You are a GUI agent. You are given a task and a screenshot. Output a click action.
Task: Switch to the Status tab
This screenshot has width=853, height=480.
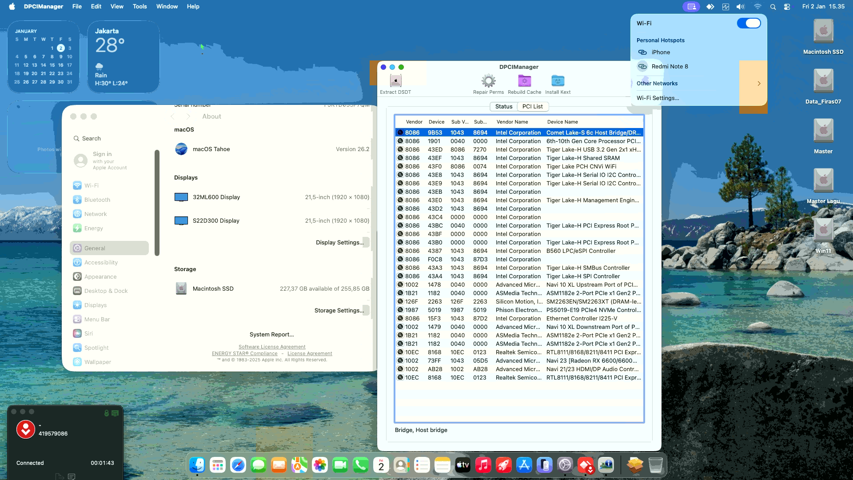point(504,107)
